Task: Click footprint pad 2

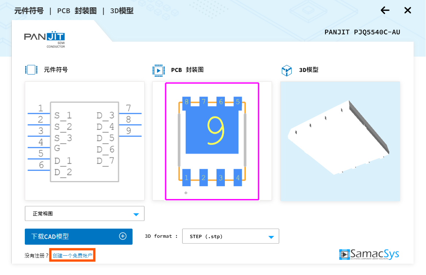Action: pos(203,177)
